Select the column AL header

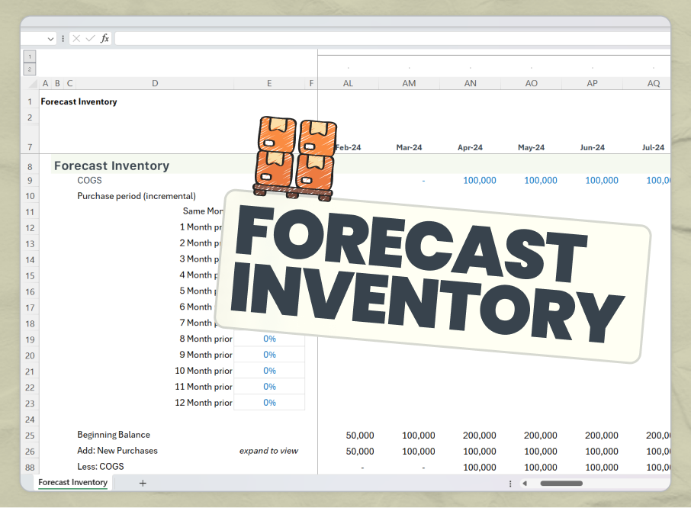click(x=348, y=83)
